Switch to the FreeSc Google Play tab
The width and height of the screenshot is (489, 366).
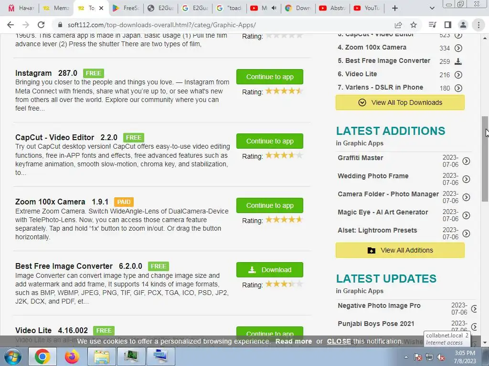(x=126, y=8)
